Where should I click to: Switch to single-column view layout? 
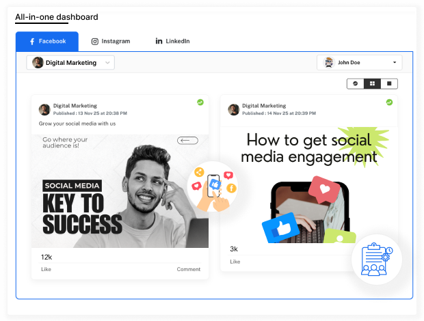click(389, 84)
